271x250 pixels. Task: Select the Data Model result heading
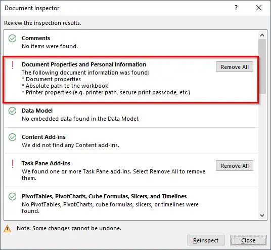(37, 111)
